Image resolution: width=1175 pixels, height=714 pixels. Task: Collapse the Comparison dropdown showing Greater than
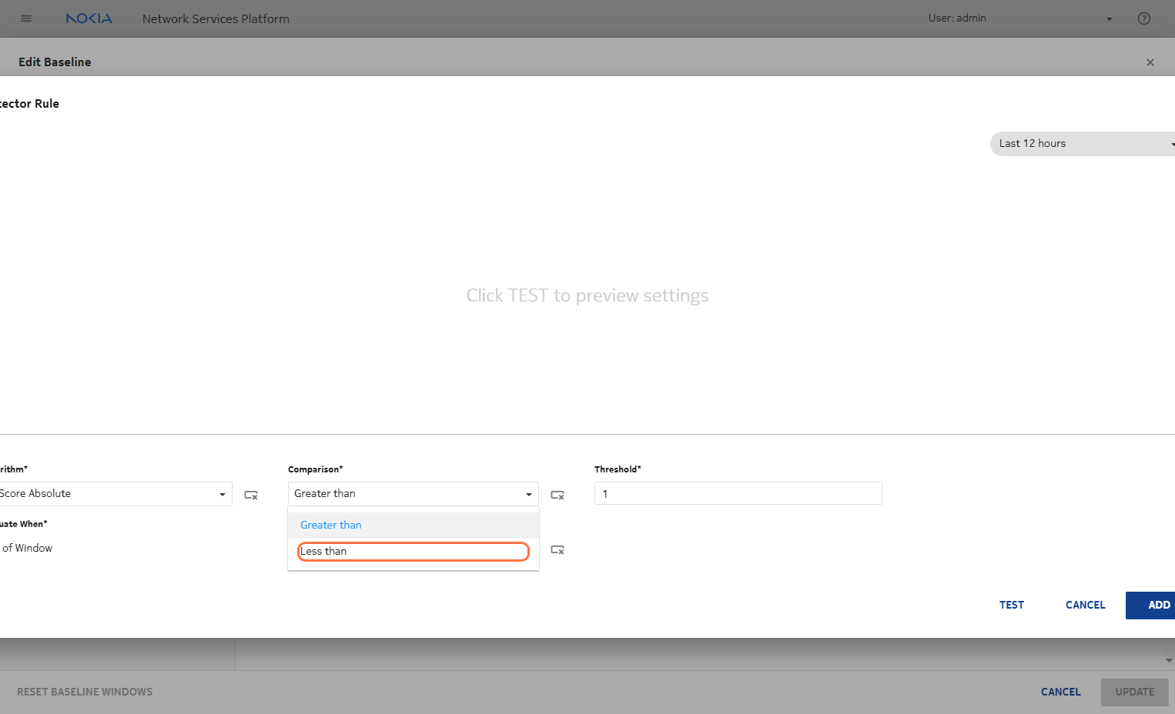tap(528, 494)
